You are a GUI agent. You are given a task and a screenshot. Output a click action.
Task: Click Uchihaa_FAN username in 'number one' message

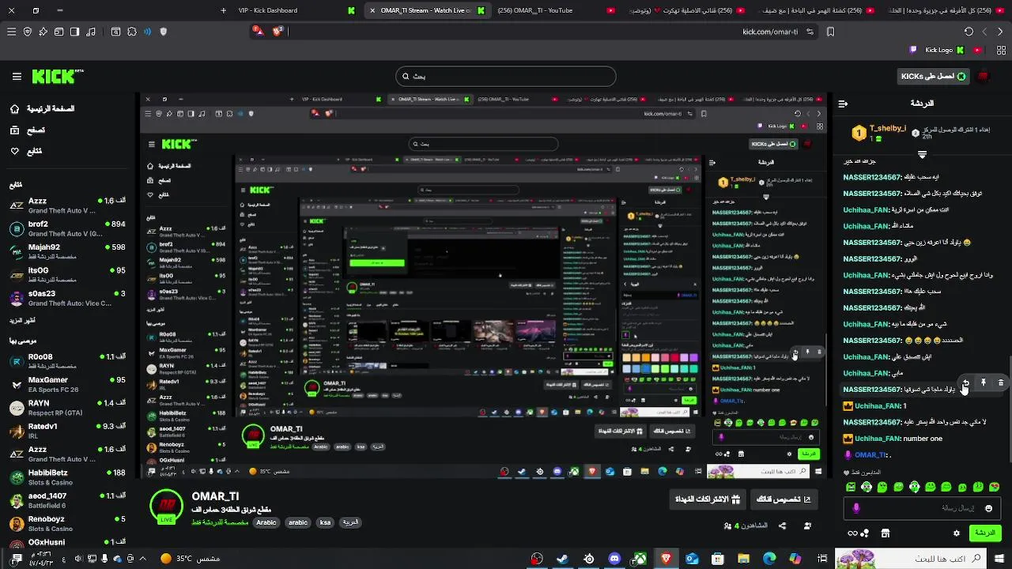(878, 439)
